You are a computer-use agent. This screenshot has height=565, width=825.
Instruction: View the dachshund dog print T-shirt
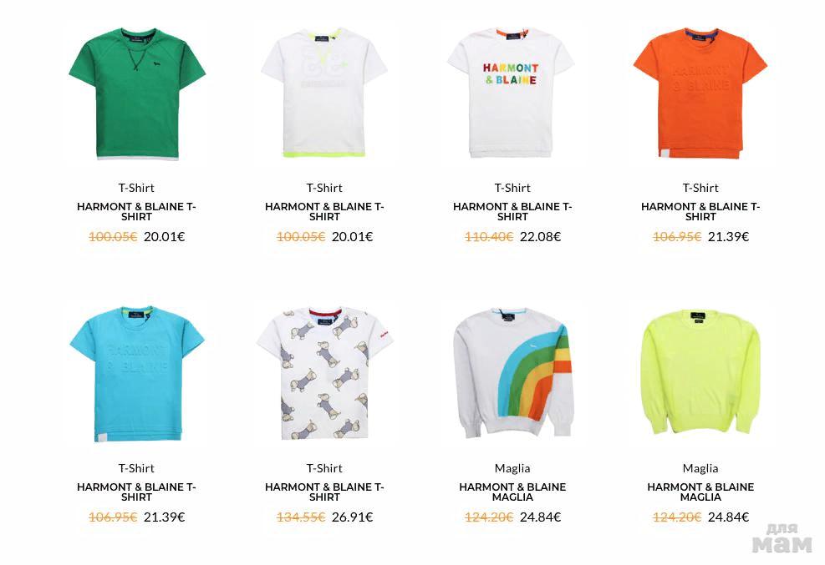point(324,374)
